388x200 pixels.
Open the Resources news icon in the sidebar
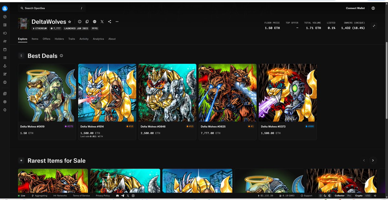5,94
